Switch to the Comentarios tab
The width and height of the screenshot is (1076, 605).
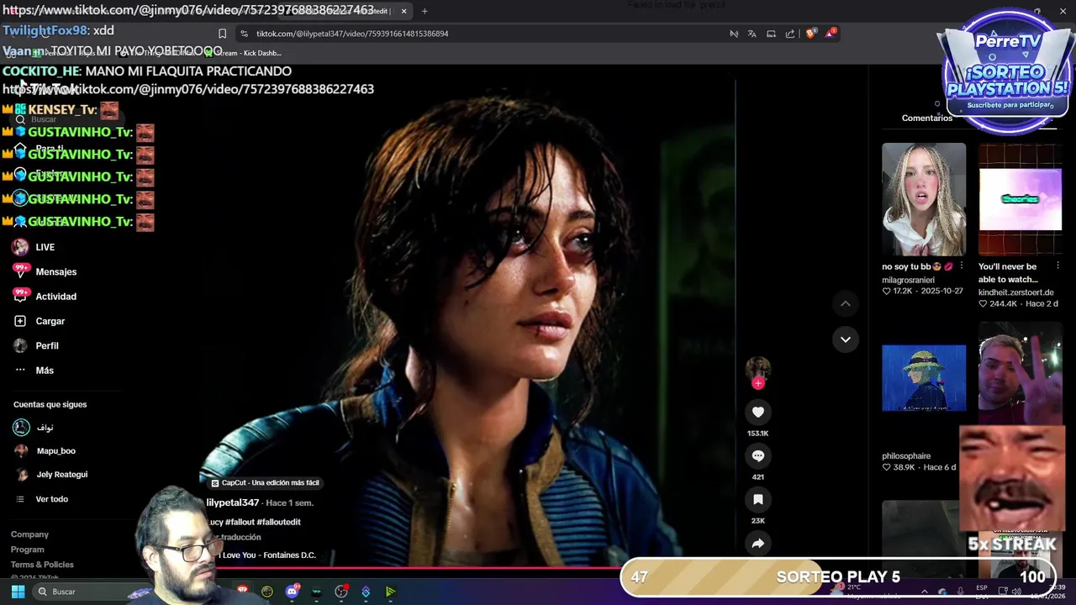tap(927, 118)
